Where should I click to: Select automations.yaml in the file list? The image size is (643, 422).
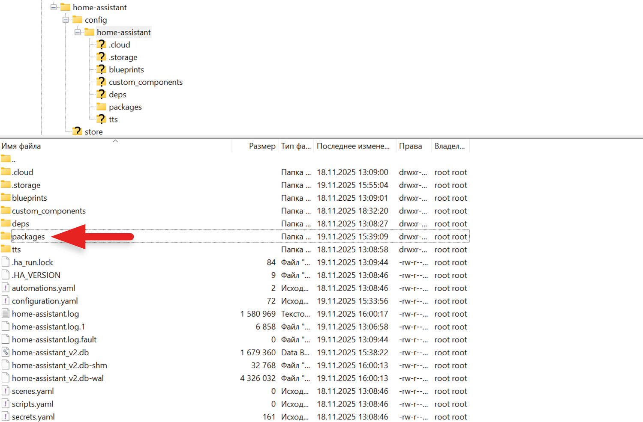[x=43, y=288]
